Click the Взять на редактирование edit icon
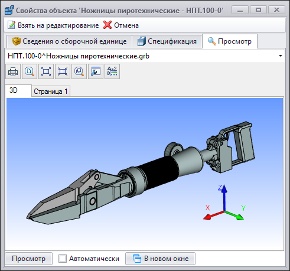290x271 pixels. (11, 25)
